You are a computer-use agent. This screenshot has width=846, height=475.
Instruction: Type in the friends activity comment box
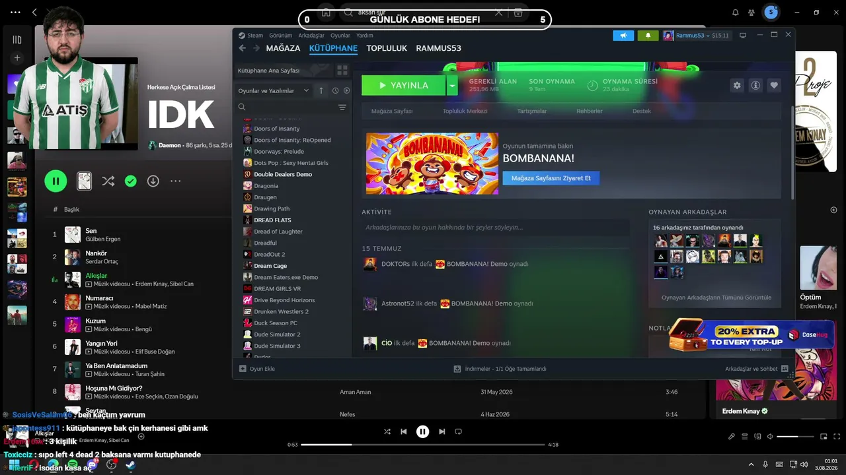pyautogui.click(x=496, y=228)
